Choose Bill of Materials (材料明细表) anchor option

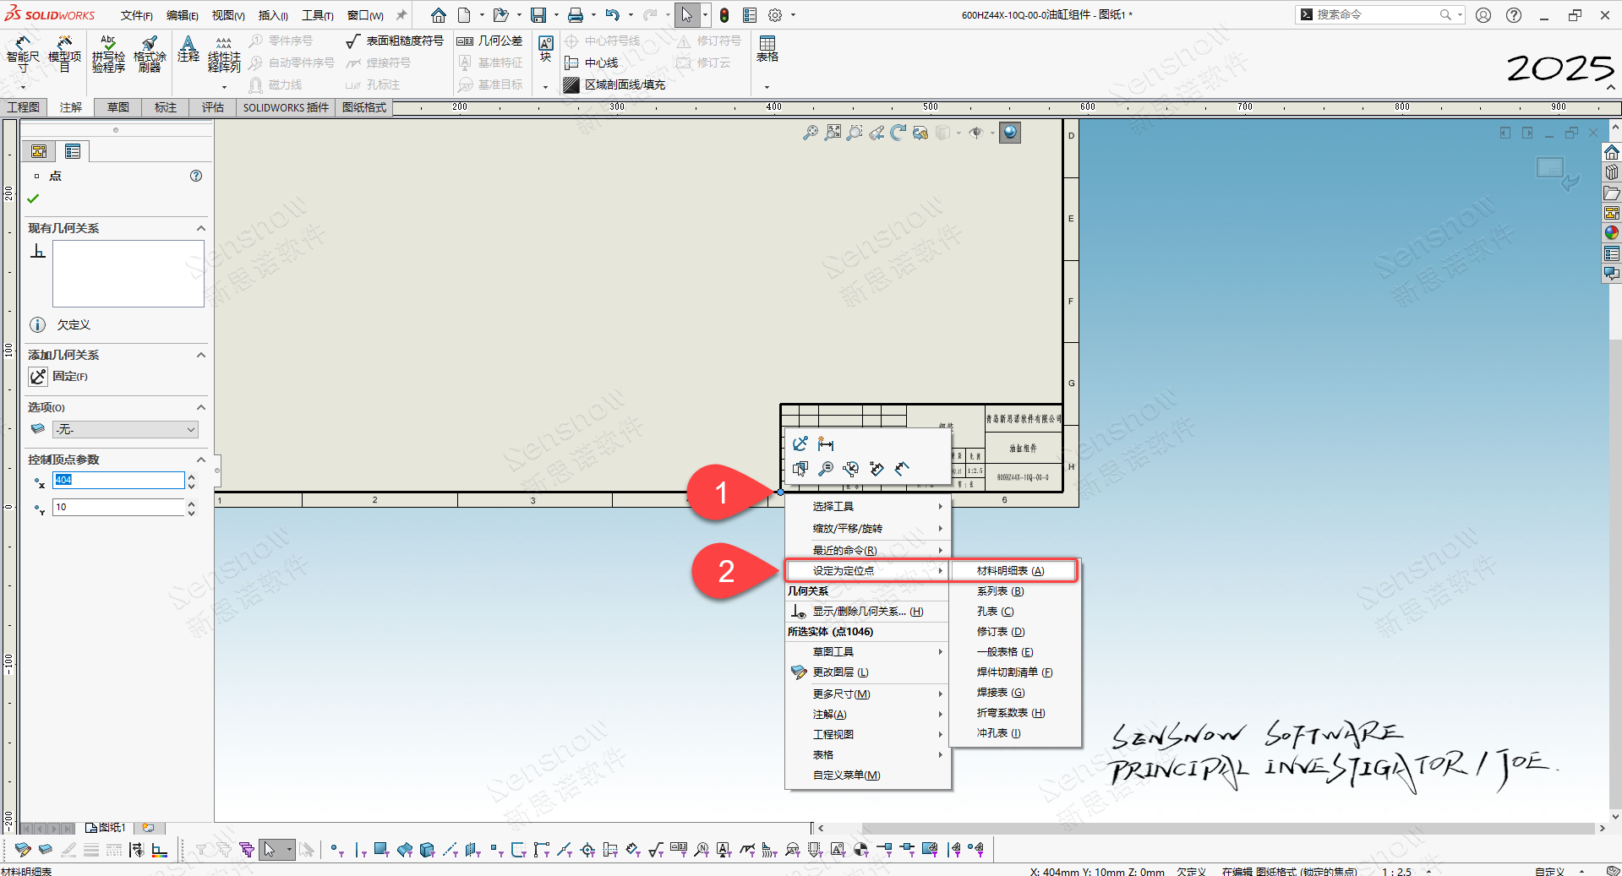(x=1011, y=571)
